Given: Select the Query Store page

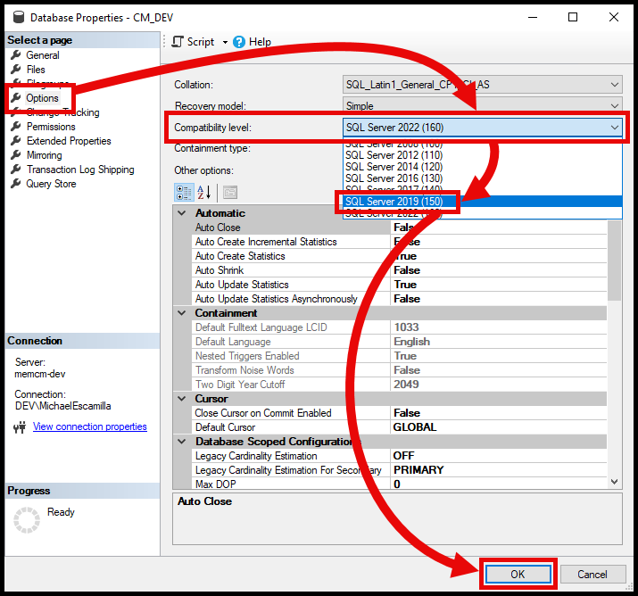Looking at the screenshot, I should coord(51,184).
